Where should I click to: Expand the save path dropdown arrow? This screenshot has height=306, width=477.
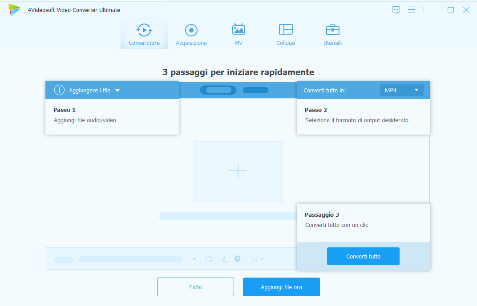tap(194, 259)
